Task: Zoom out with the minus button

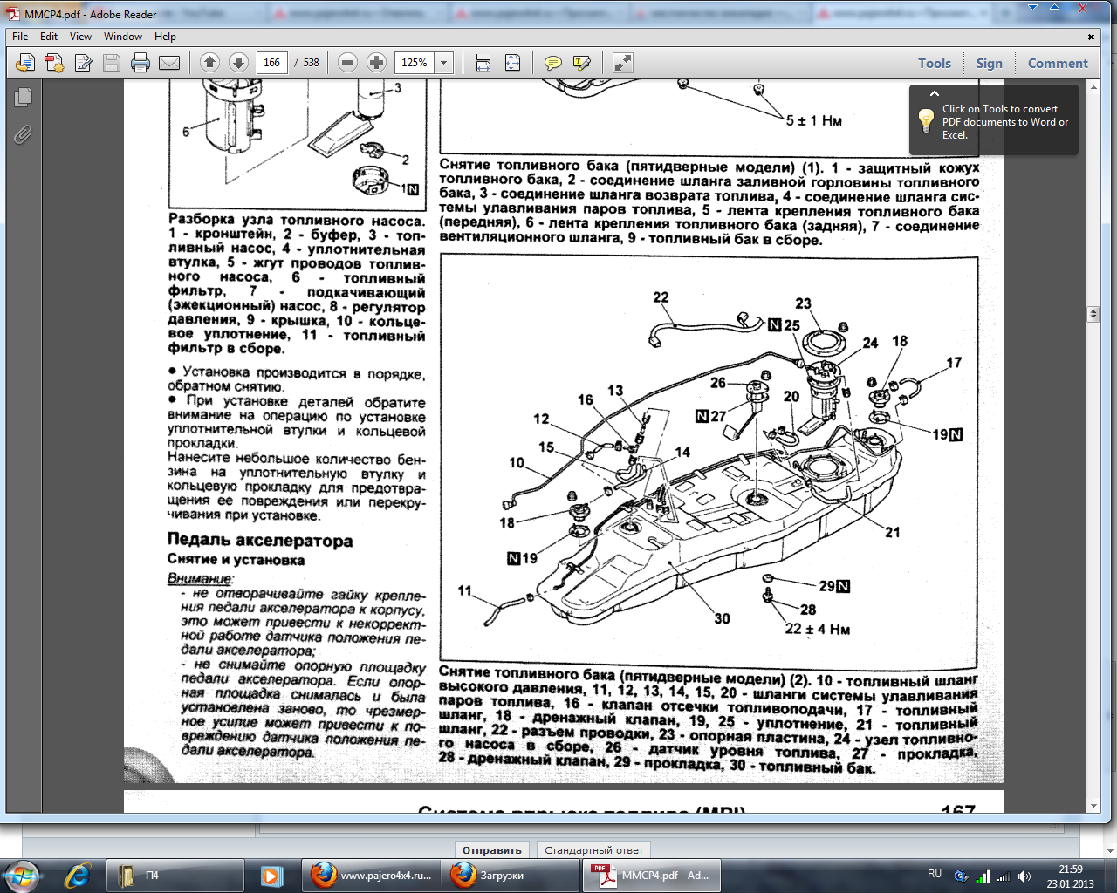Action: tap(347, 63)
